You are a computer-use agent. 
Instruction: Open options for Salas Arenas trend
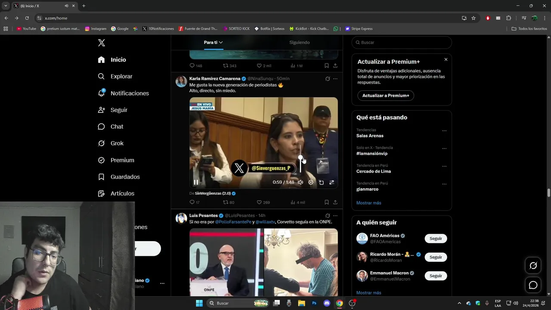point(444,131)
